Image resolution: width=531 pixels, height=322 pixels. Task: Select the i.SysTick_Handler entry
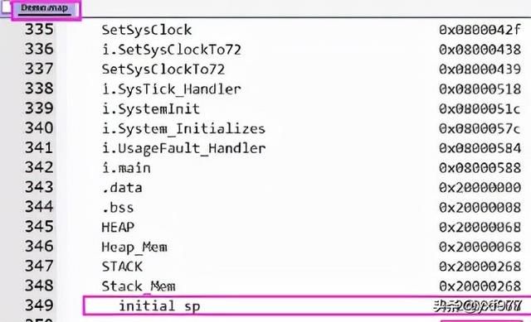click(172, 89)
